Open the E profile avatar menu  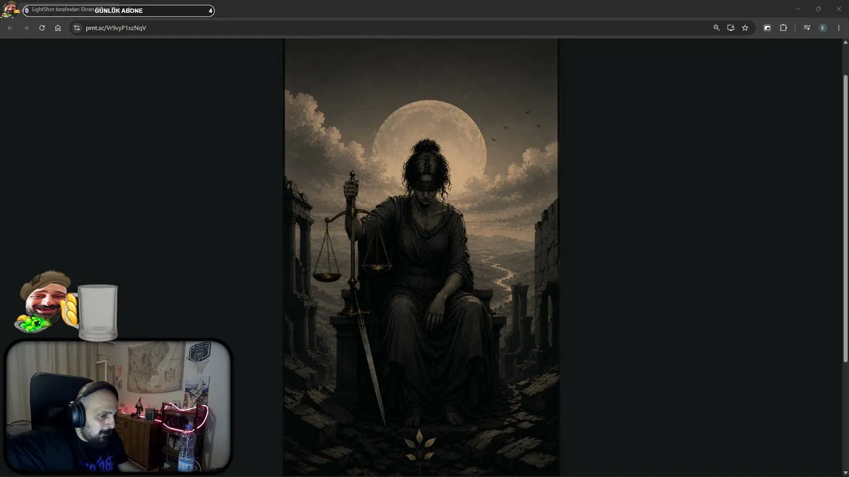pos(823,28)
